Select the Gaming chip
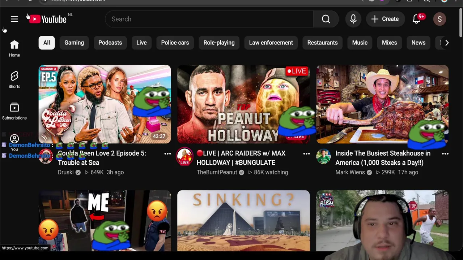463x260 pixels. tap(74, 43)
